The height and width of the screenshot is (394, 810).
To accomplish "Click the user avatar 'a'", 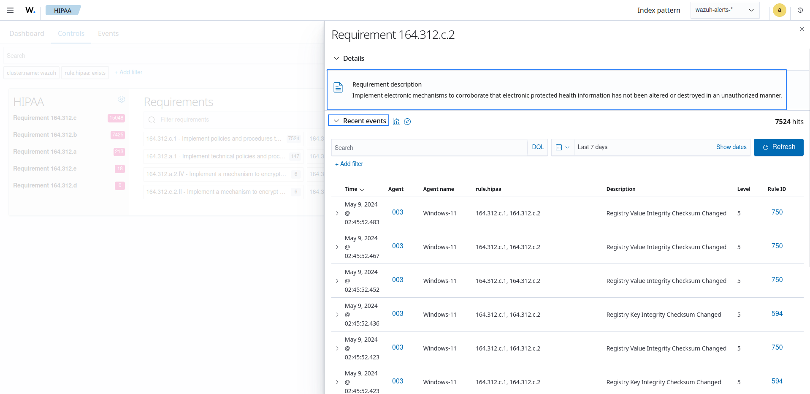I will pos(779,10).
